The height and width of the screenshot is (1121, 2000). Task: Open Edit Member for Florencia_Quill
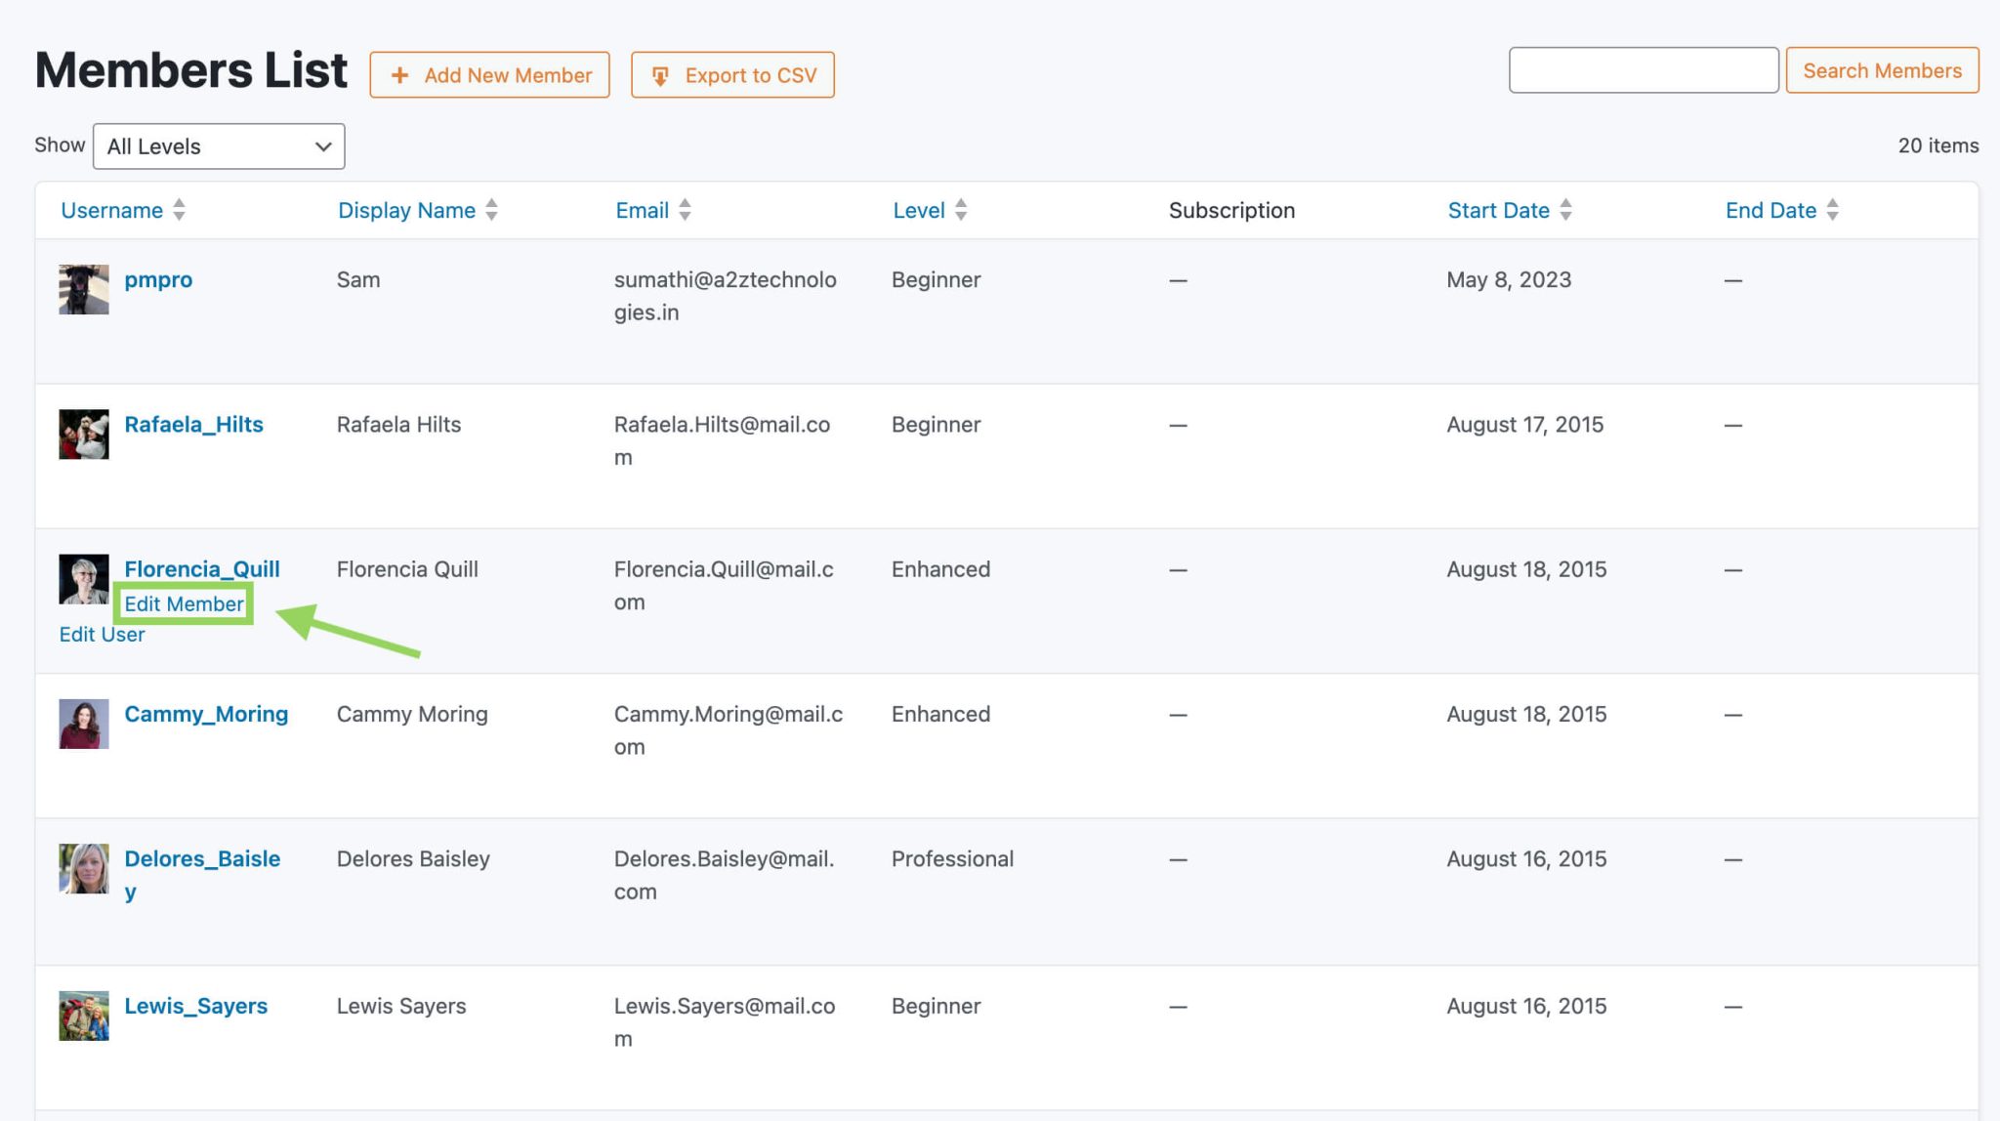click(x=184, y=604)
